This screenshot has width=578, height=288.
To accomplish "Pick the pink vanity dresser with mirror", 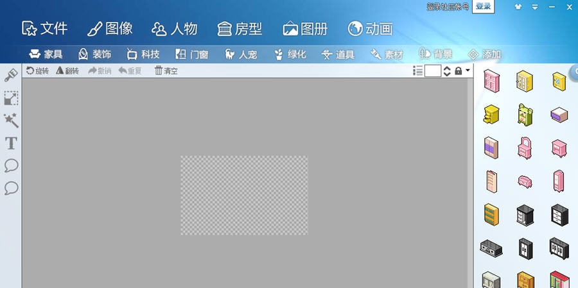I will [x=524, y=148].
